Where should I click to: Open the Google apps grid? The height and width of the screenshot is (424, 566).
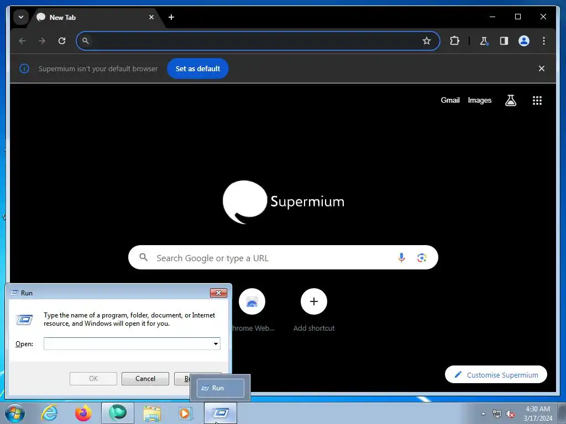pos(537,100)
